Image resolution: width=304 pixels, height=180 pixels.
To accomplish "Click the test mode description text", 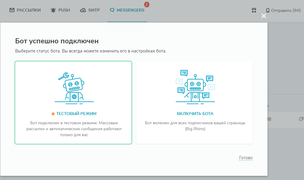I will (x=74, y=129).
